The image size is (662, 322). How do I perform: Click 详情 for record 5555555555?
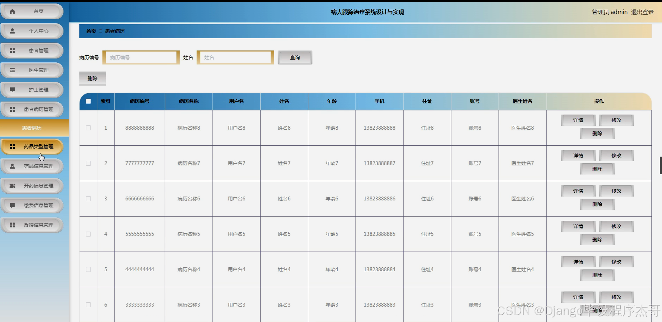[x=578, y=226]
